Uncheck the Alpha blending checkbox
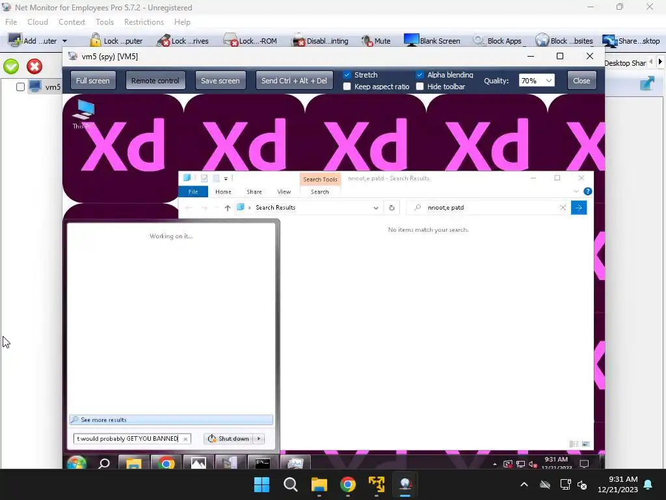The width and height of the screenshot is (666, 500). coord(420,75)
